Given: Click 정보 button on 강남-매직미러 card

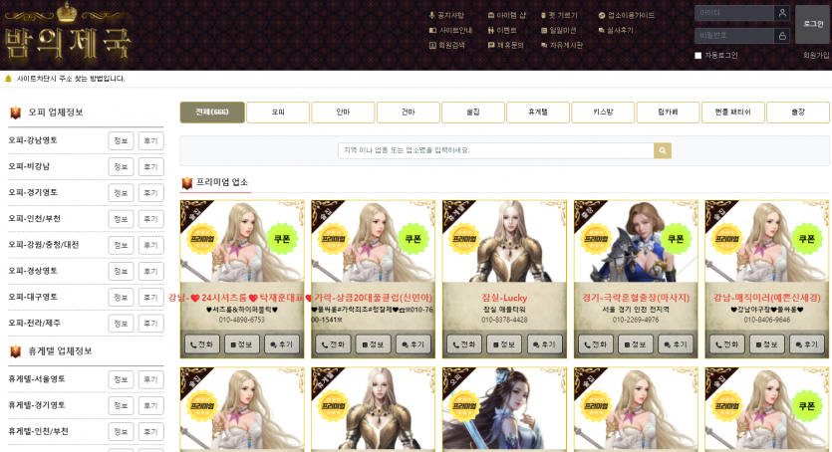Looking at the screenshot, I should click(766, 344).
